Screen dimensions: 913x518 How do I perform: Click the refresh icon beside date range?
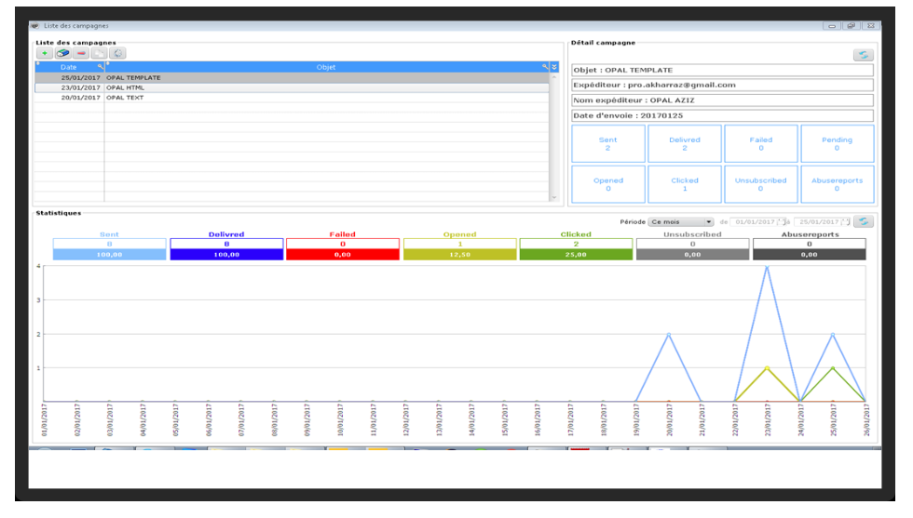coord(864,221)
